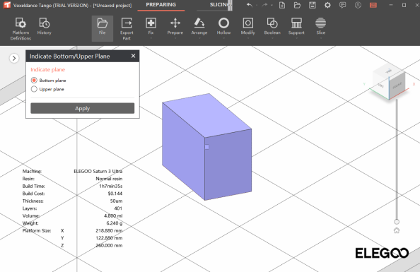The height and width of the screenshot is (272, 420).
Task: Create a new project file
Action: [282, 5]
